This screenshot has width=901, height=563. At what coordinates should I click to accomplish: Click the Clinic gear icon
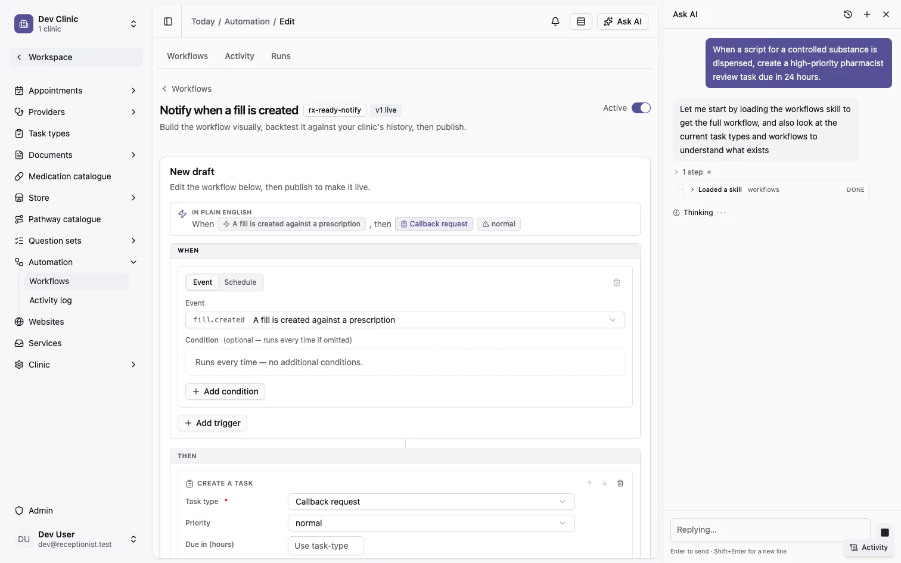19,365
